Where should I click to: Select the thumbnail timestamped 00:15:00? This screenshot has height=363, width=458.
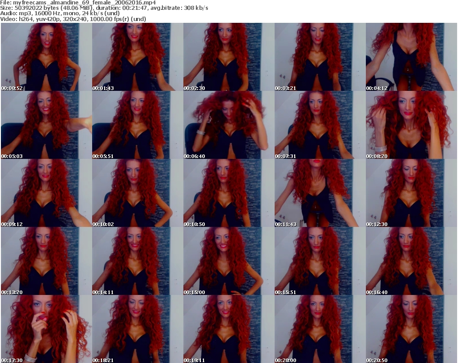point(229,261)
